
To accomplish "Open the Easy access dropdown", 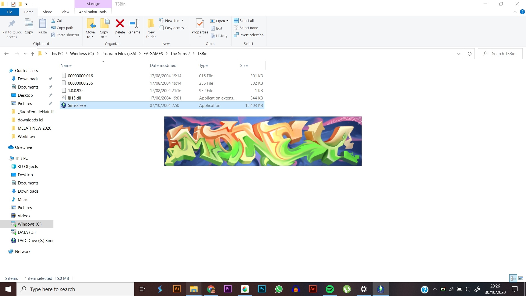I will (173, 28).
